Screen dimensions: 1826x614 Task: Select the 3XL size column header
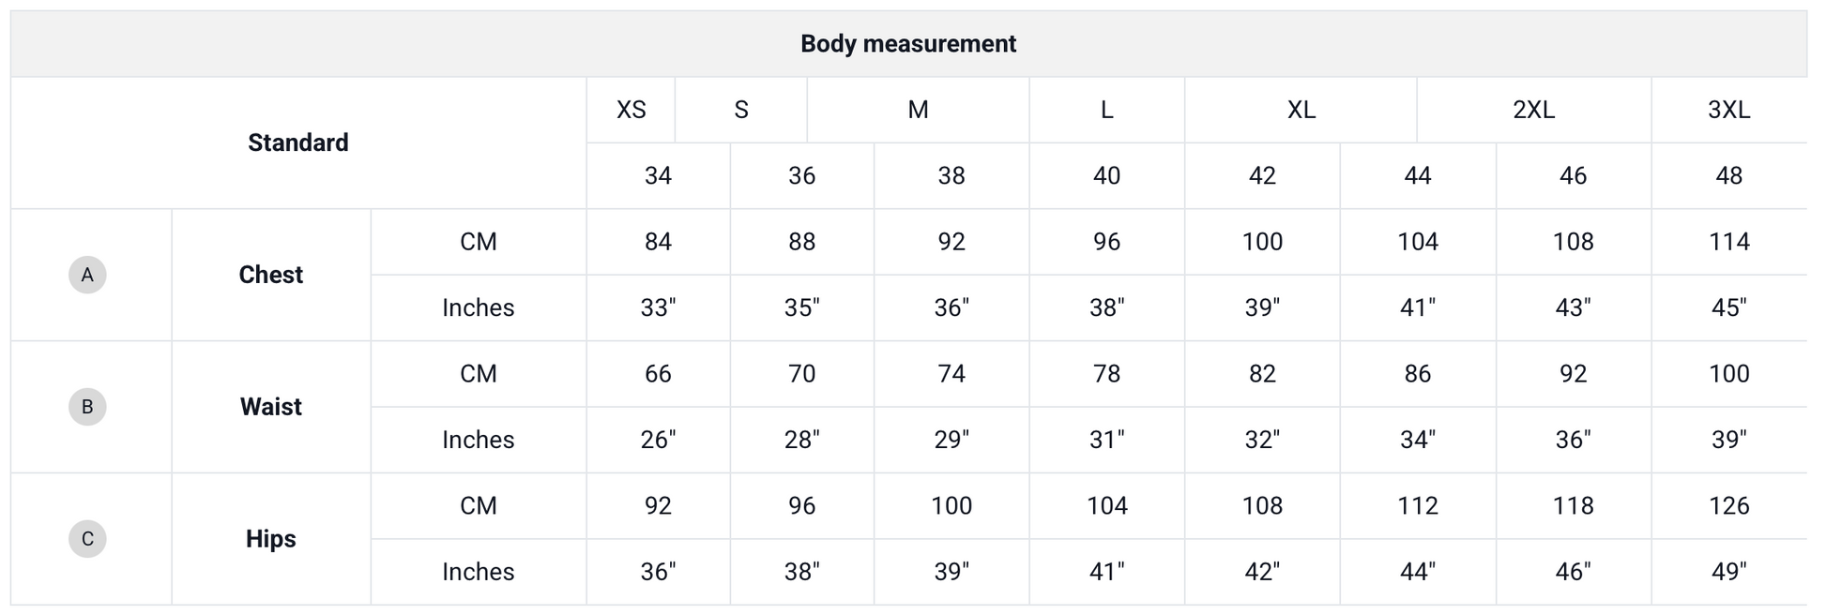1728,110
